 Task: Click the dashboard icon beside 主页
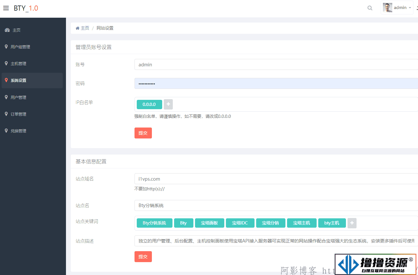click(7, 30)
